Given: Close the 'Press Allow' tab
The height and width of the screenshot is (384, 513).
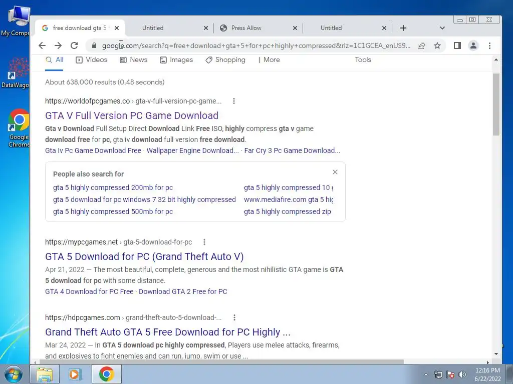Looking at the screenshot, I should pyautogui.click(x=295, y=28).
